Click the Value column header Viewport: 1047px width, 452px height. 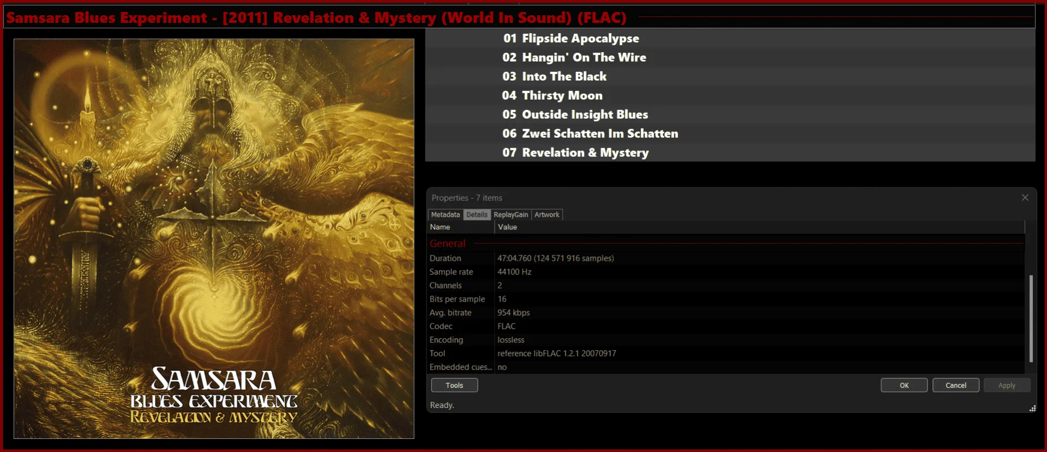(760, 227)
